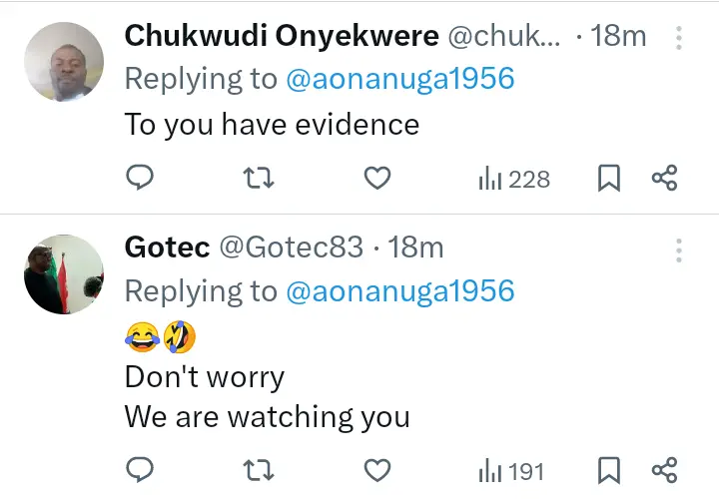Reply to Gotec's tweet
This screenshot has width=719, height=499.
coord(141,470)
